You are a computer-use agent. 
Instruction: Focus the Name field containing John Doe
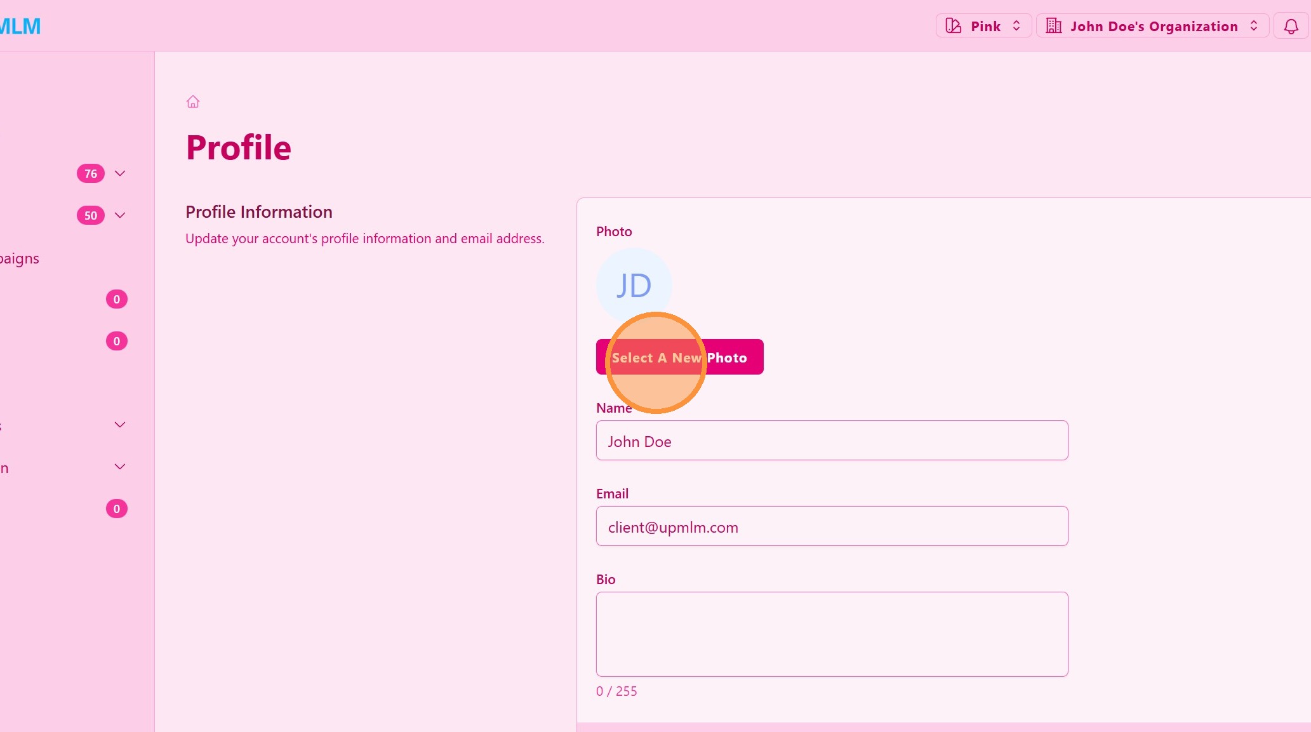point(832,441)
